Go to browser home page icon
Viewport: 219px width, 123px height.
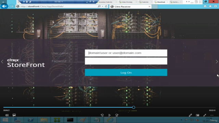pos(205,6)
